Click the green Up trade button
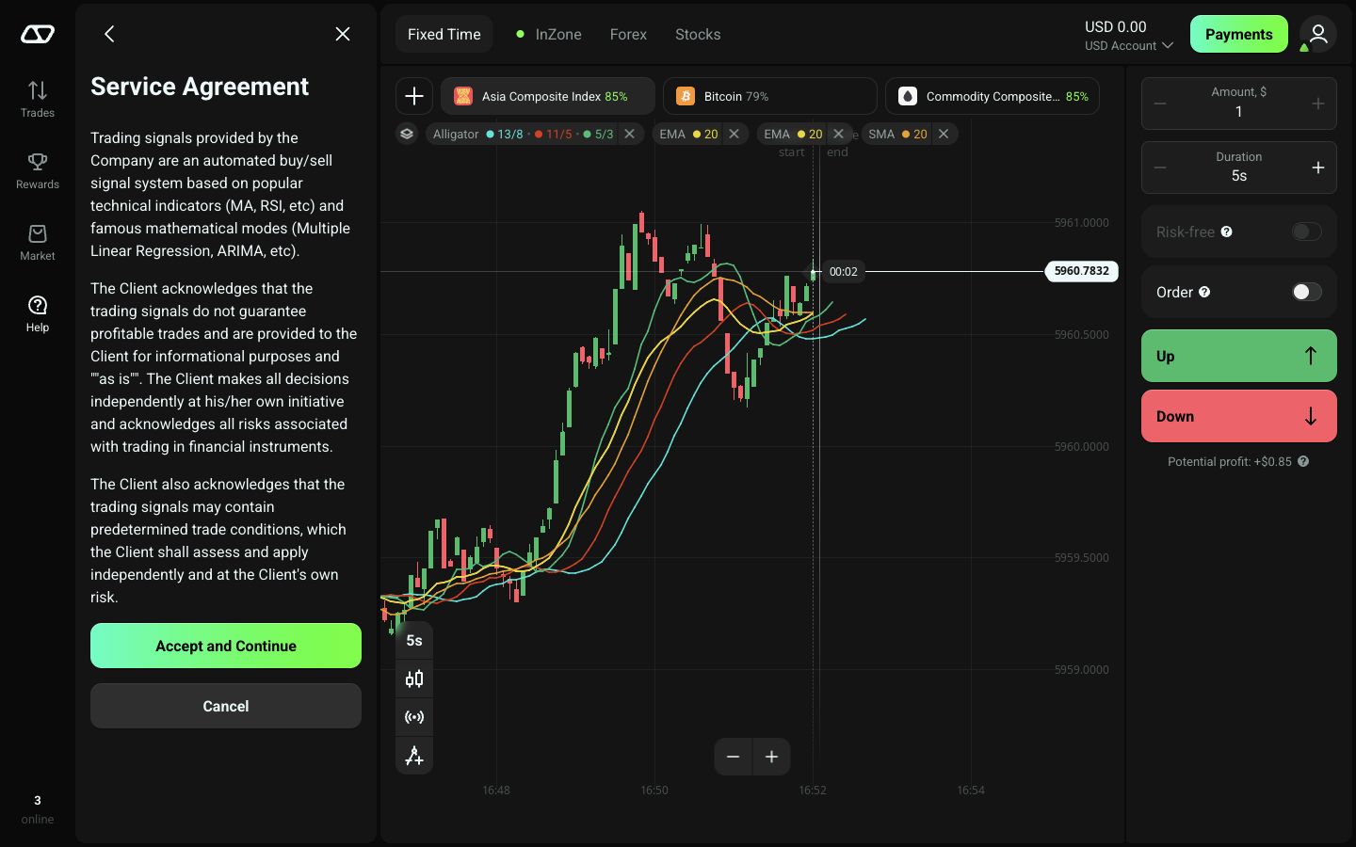Viewport: 1356px width, 847px height. 1239,356
